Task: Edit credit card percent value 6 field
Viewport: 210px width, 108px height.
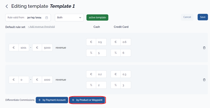Action: pos(126,53)
